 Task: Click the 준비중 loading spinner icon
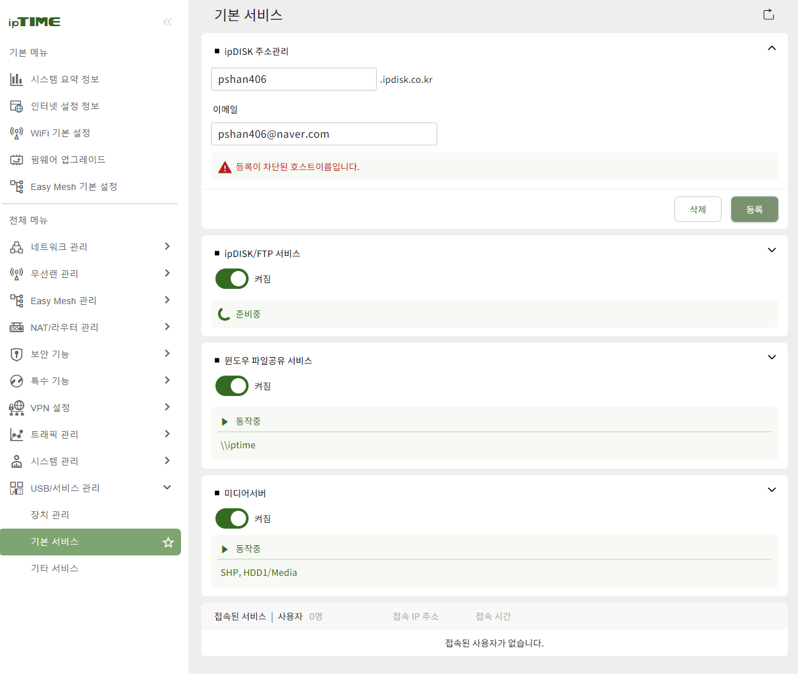pyautogui.click(x=224, y=314)
